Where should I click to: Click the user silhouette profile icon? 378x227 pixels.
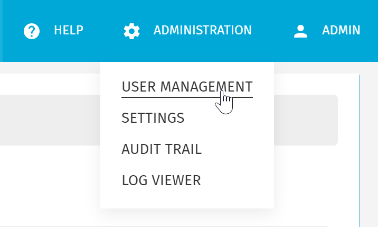point(300,31)
